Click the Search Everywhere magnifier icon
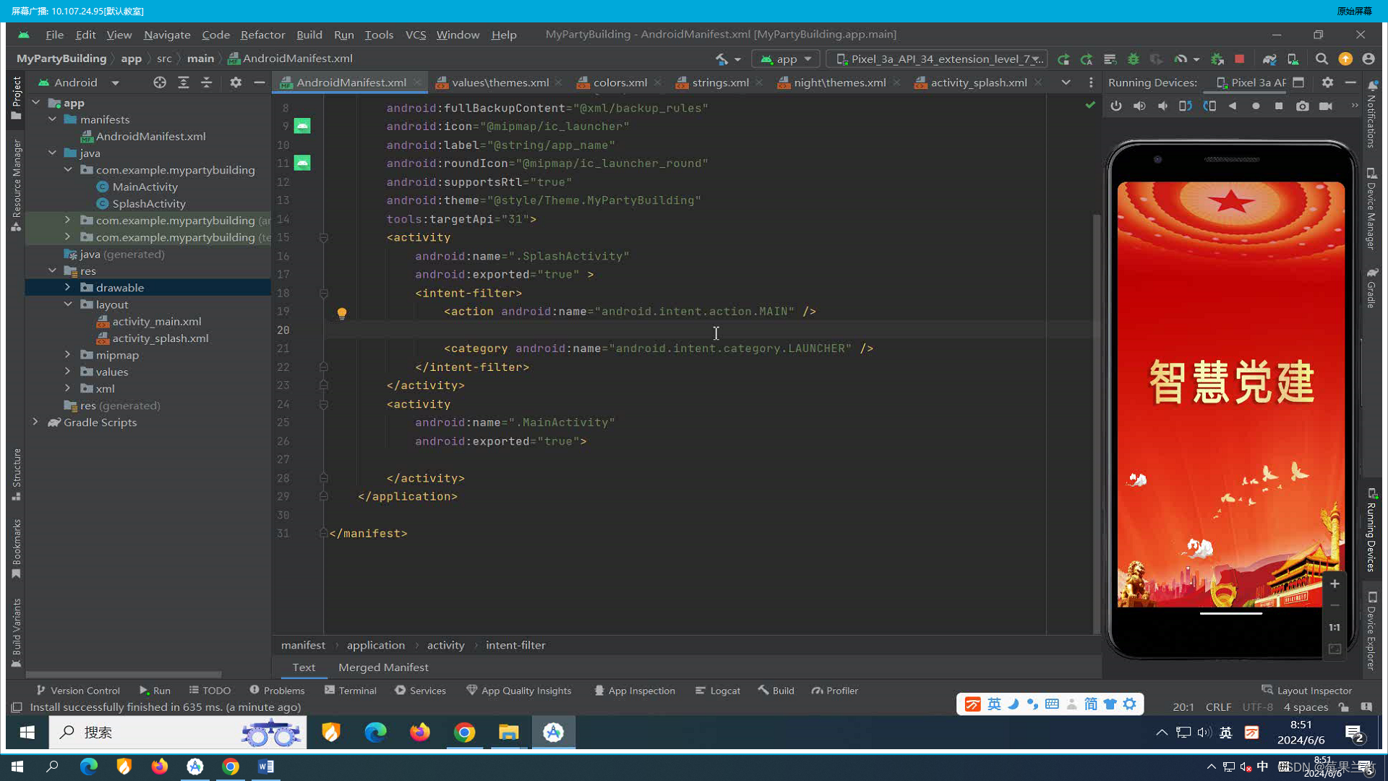This screenshot has height=781, width=1388. (x=1321, y=59)
